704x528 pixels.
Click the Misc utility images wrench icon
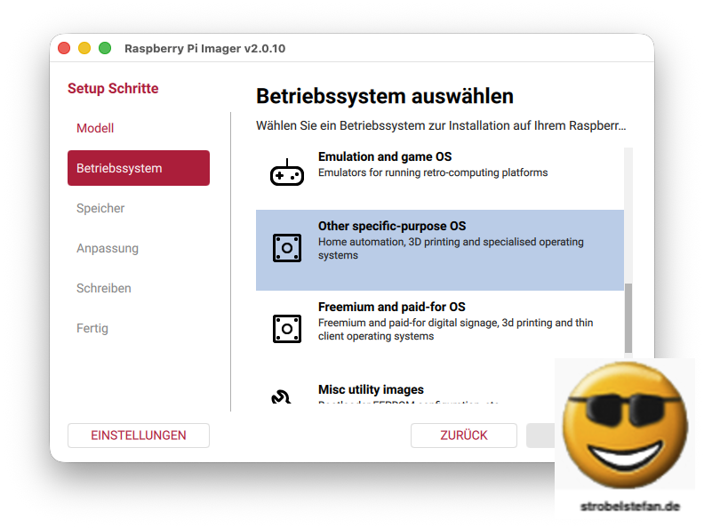coord(282,396)
